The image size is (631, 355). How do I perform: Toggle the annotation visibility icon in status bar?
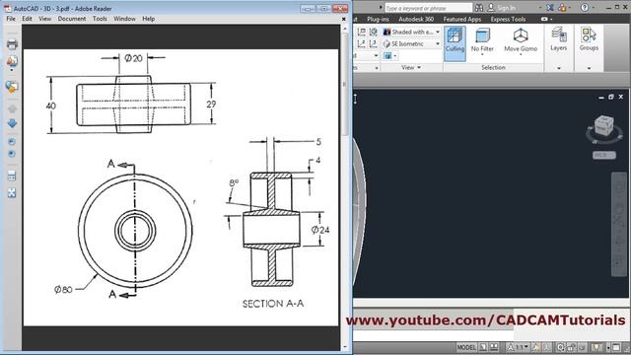536,347
